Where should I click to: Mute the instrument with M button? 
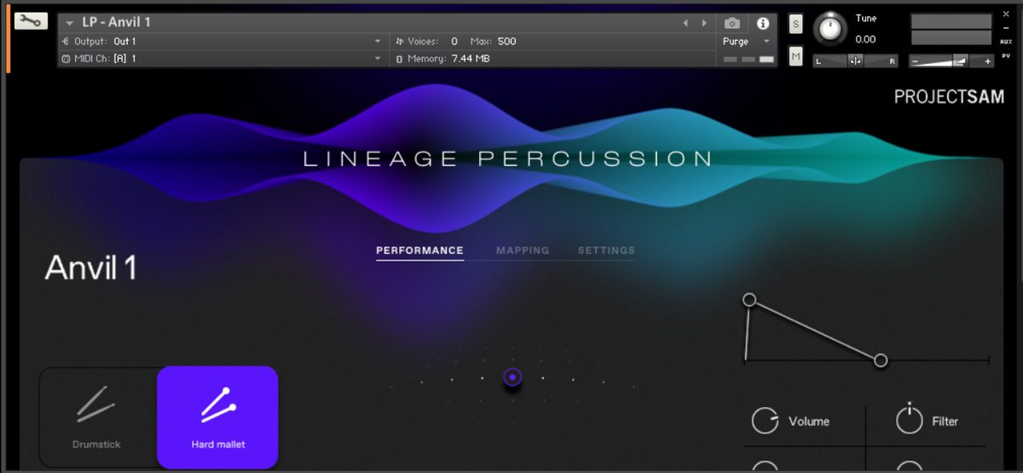coord(795,56)
